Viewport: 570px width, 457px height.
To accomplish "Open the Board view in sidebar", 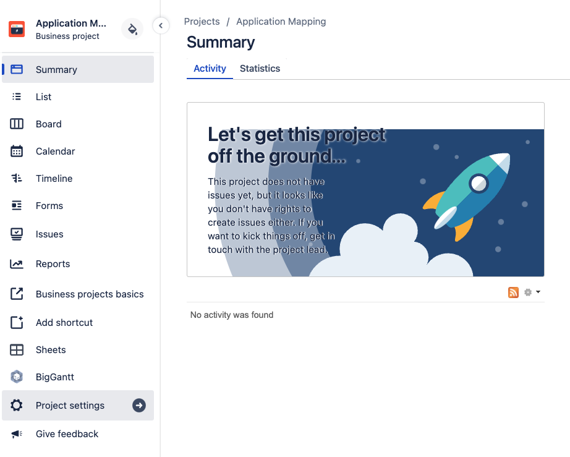I will [x=48, y=124].
